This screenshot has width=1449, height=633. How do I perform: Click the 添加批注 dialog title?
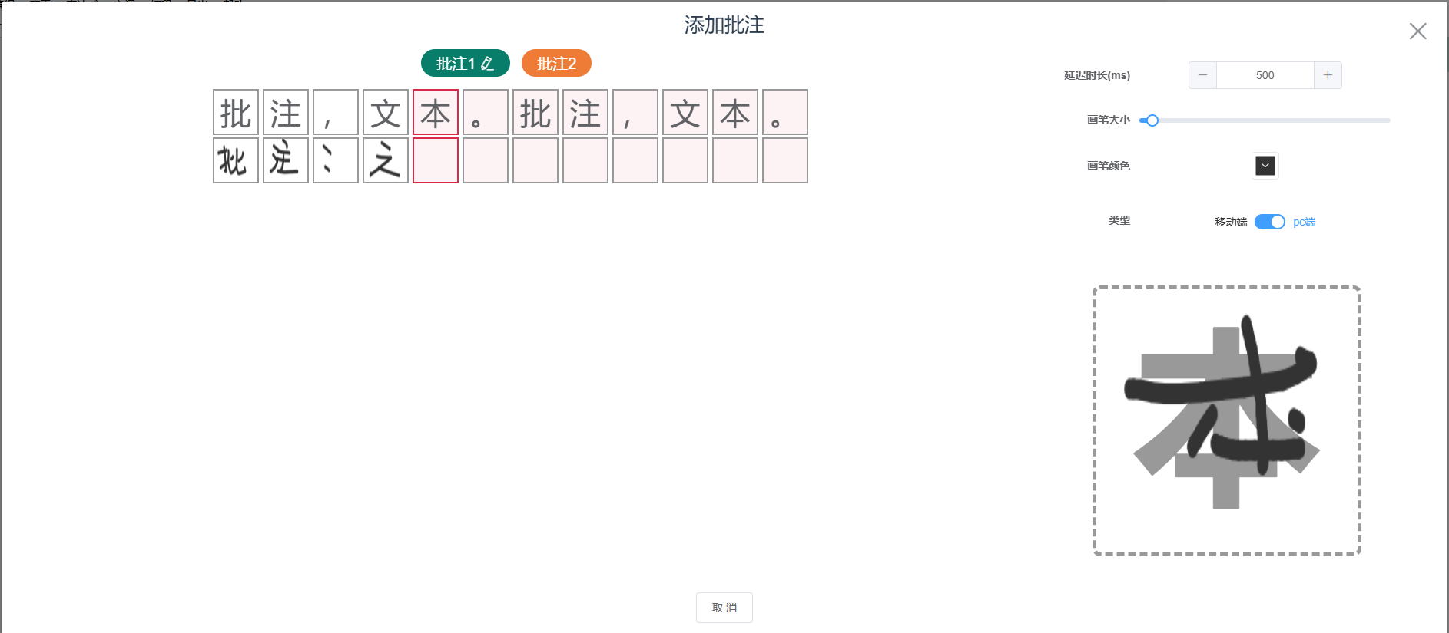coord(724,25)
